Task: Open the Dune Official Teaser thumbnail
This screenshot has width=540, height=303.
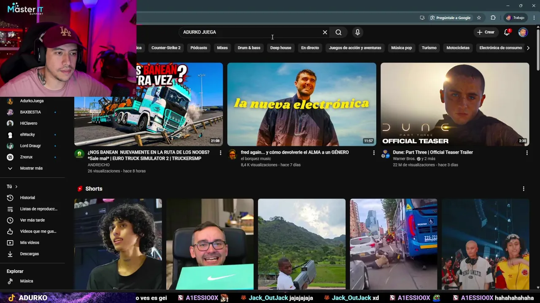Action: point(455,104)
